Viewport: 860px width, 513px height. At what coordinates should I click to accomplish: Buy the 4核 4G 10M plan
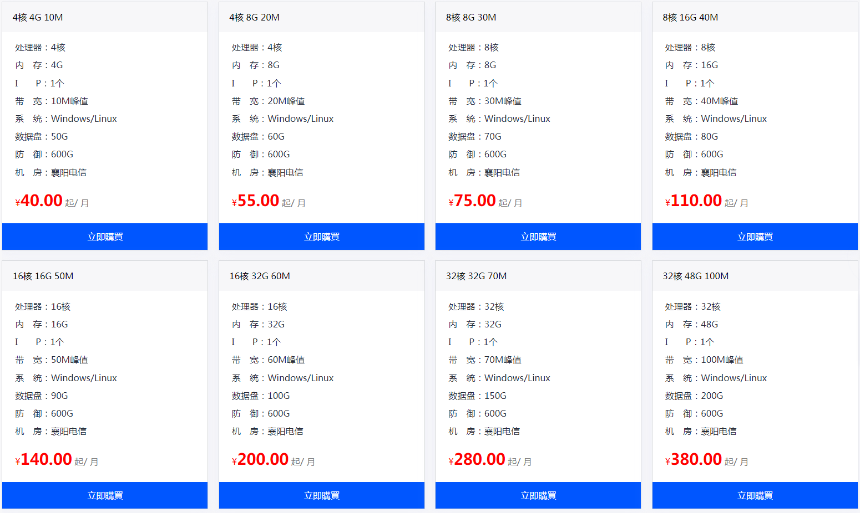click(x=105, y=237)
